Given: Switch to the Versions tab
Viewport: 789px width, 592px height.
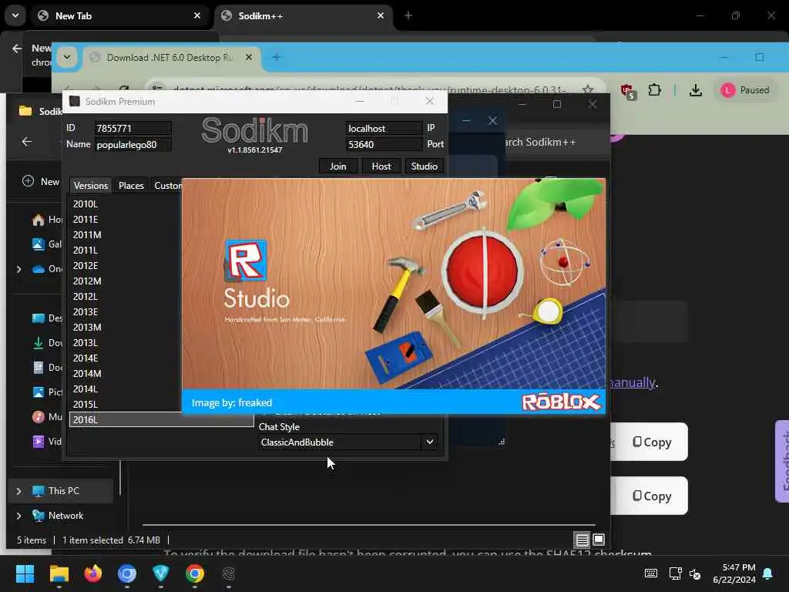Looking at the screenshot, I should click(91, 185).
